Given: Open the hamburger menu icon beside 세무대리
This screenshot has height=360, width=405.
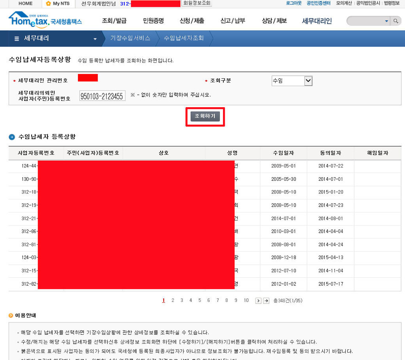Looking at the screenshot, I should 17,38.
